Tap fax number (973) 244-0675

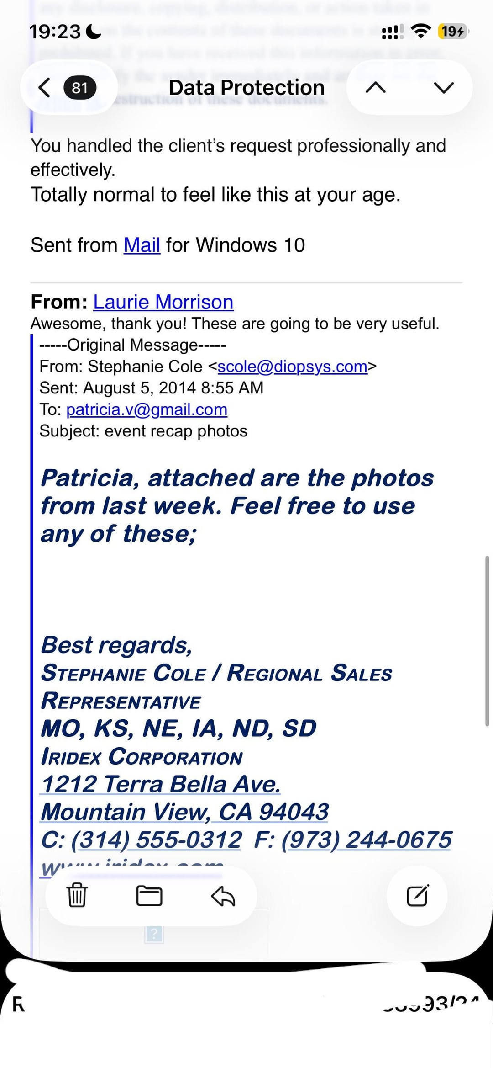pos(366,840)
